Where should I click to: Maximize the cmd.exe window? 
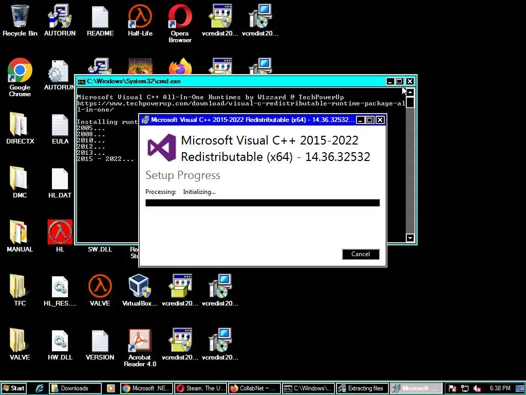[399, 81]
